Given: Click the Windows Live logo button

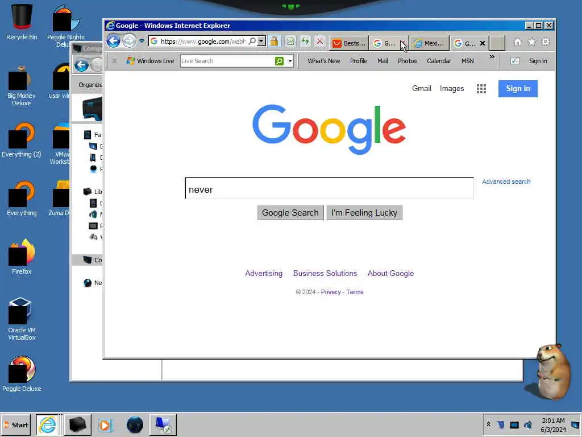Looking at the screenshot, I should click(x=150, y=61).
